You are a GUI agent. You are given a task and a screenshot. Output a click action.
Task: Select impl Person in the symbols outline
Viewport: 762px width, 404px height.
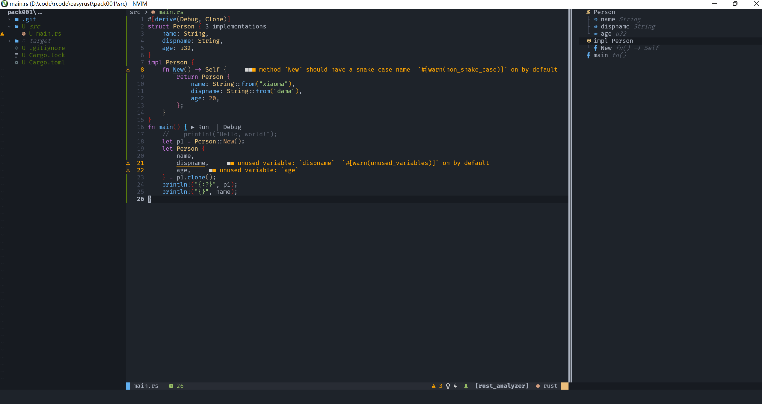pos(613,41)
